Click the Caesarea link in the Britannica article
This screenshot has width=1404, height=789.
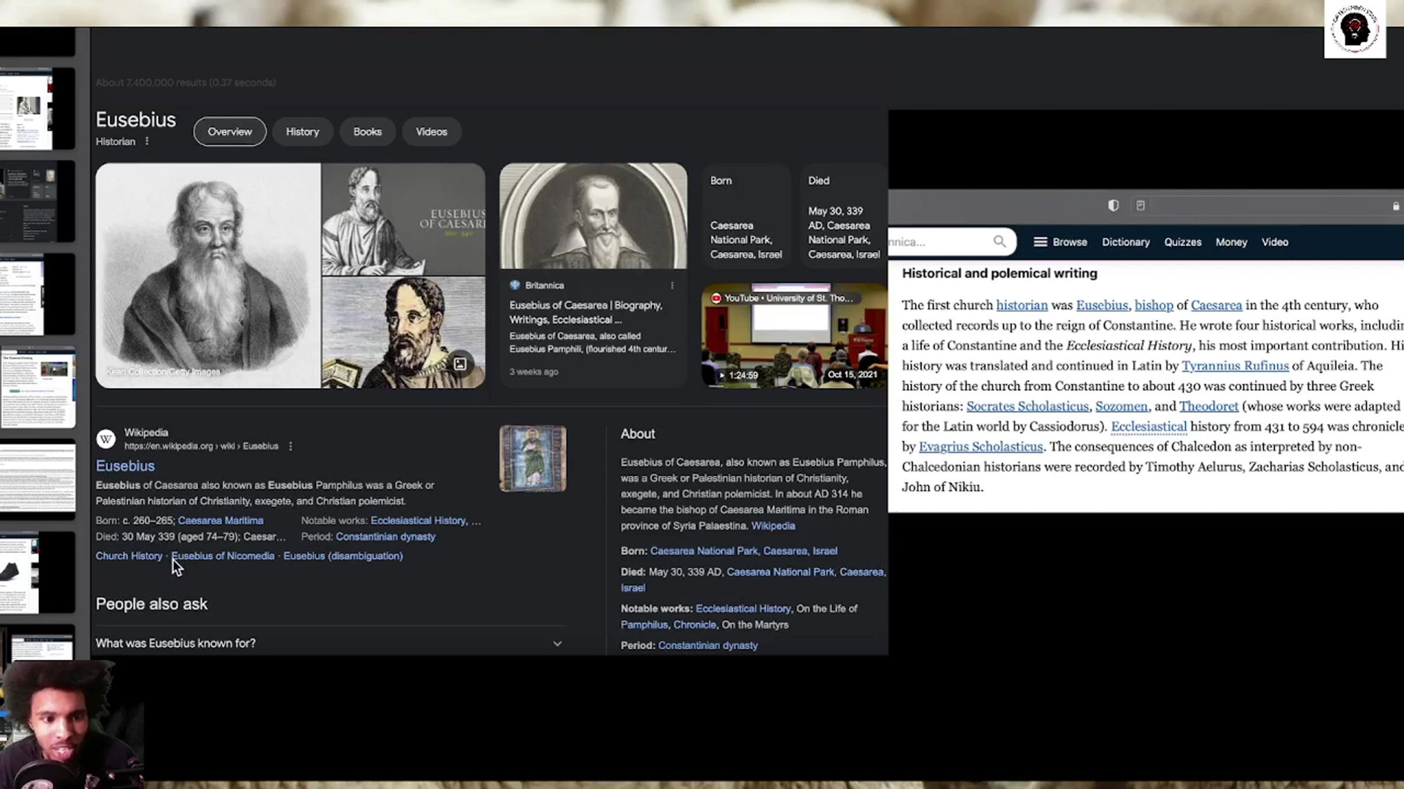tap(1216, 305)
